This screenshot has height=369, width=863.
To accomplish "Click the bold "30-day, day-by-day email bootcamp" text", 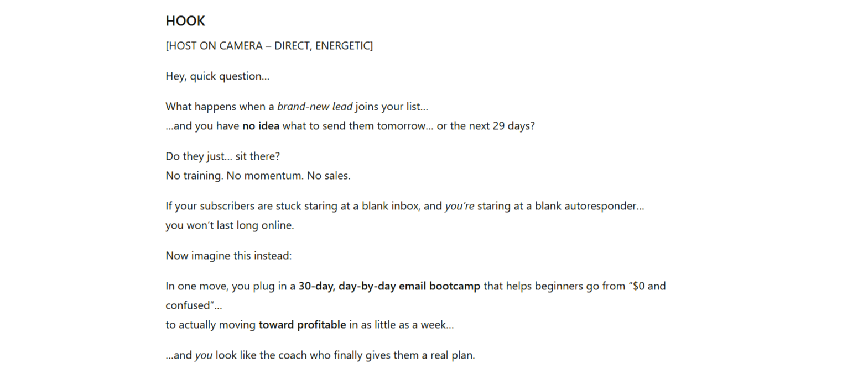I will pos(389,286).
